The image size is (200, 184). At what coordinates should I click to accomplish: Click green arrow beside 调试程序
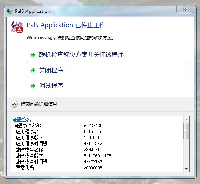point(33,86)
